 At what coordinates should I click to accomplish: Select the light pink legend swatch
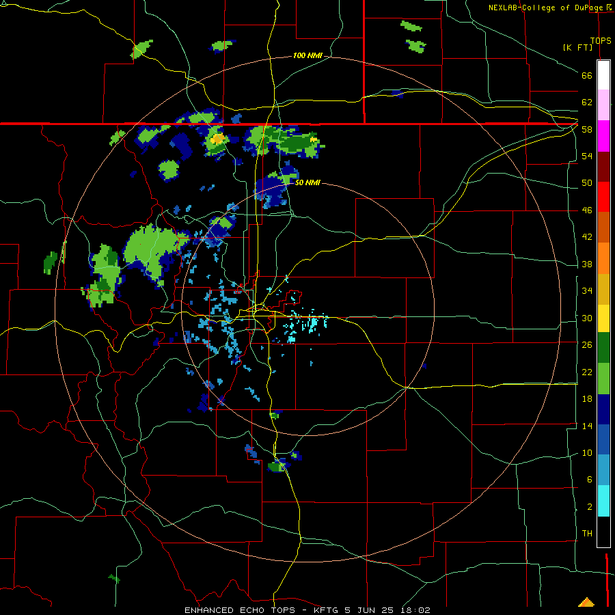pyautogui.click(x=603, y=105)
